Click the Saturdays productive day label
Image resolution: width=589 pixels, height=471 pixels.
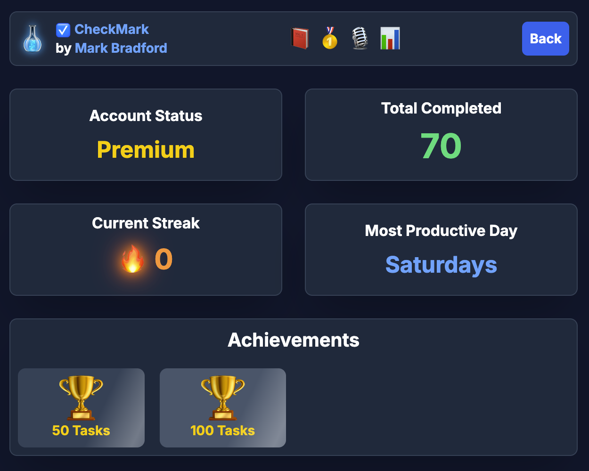tap(441, 265)
